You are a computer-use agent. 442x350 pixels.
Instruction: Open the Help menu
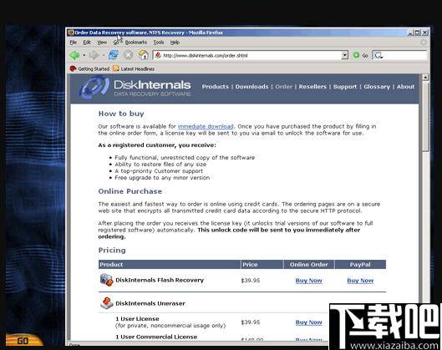[175, 43]
